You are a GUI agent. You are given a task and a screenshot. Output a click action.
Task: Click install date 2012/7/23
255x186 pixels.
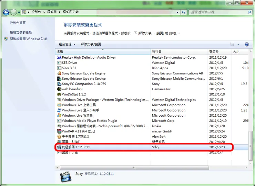218,147
